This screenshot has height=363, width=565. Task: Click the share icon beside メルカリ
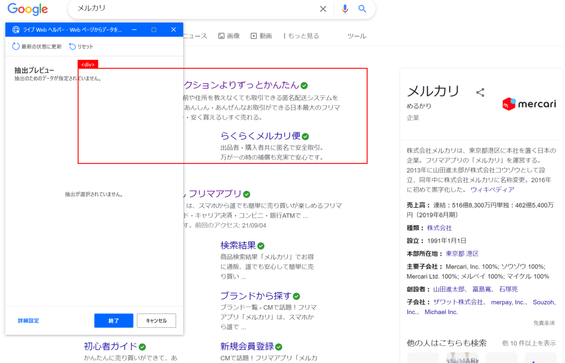tap(480, 92)
